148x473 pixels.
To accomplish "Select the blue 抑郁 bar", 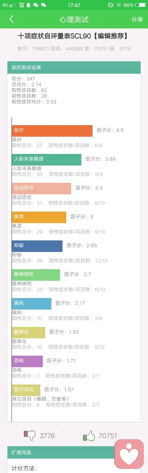I will [x=37, y=246].
